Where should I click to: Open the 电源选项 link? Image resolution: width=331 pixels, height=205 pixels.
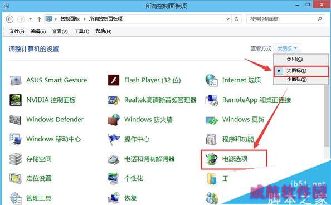click(235, 159)
